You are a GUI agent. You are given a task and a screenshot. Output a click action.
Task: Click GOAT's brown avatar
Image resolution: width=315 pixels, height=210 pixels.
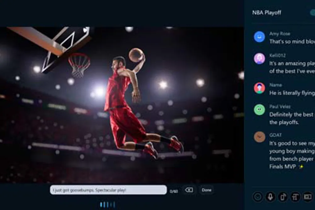[259, 137]
